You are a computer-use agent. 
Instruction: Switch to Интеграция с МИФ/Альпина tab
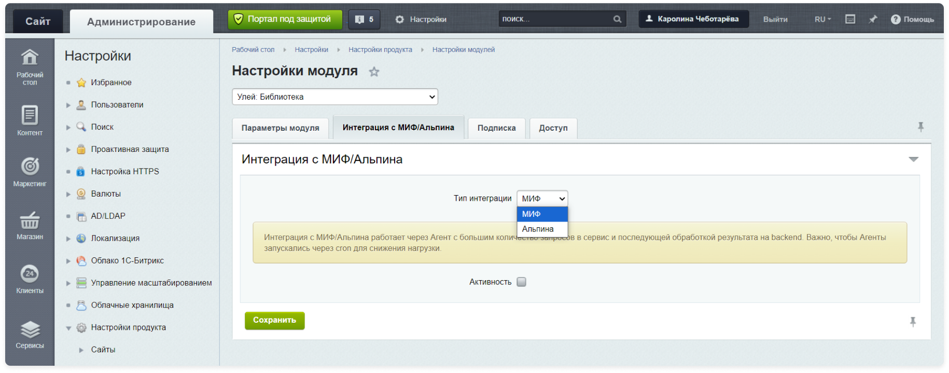pyautogui.click(x=398, y=128)
